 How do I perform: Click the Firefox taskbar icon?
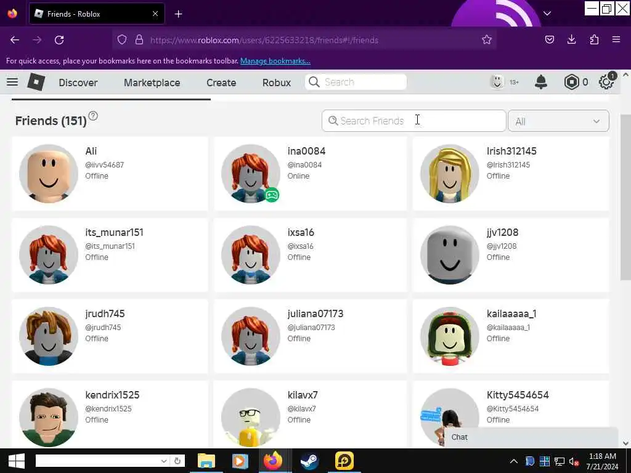pos(273,461)
